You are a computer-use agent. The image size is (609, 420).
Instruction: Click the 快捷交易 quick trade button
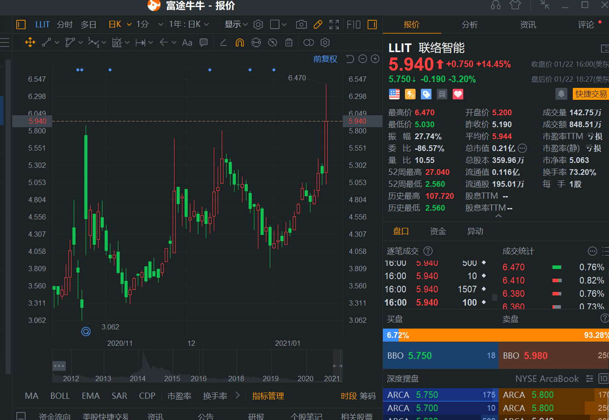tap(590, 94)
